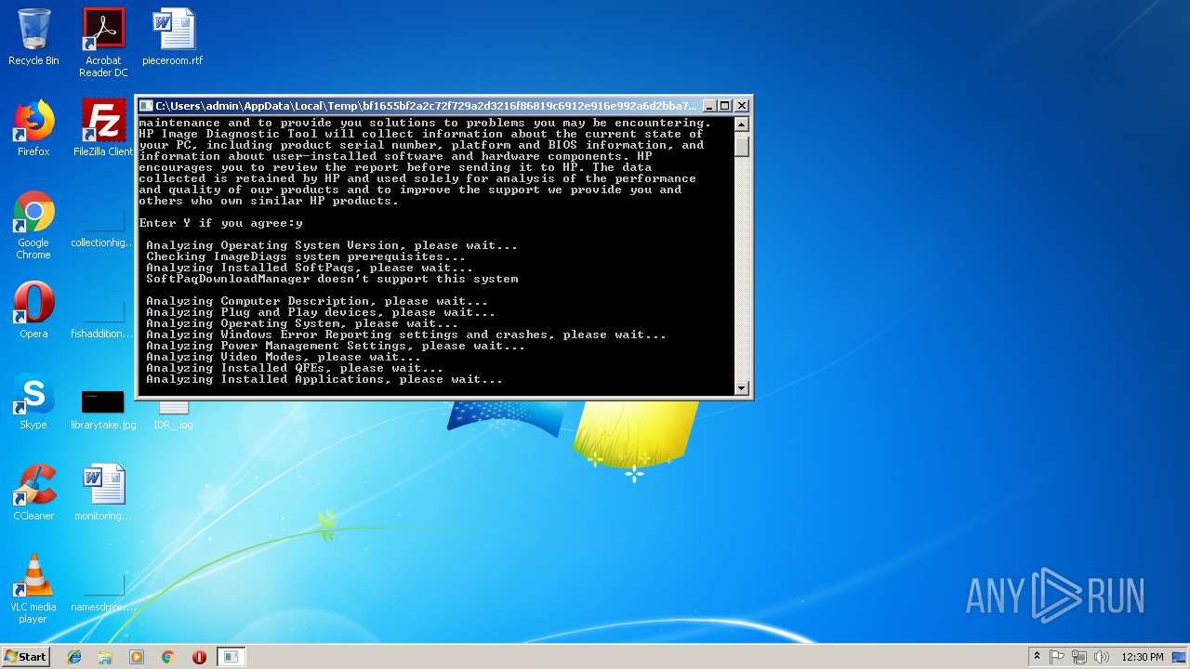The image size is (1190, 669).
Task: Select the console window taskbar button
Action: [x=231, y=657]
